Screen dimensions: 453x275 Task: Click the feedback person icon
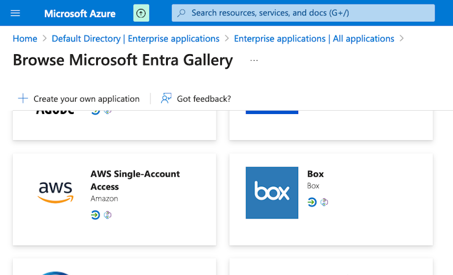point(166,98)
